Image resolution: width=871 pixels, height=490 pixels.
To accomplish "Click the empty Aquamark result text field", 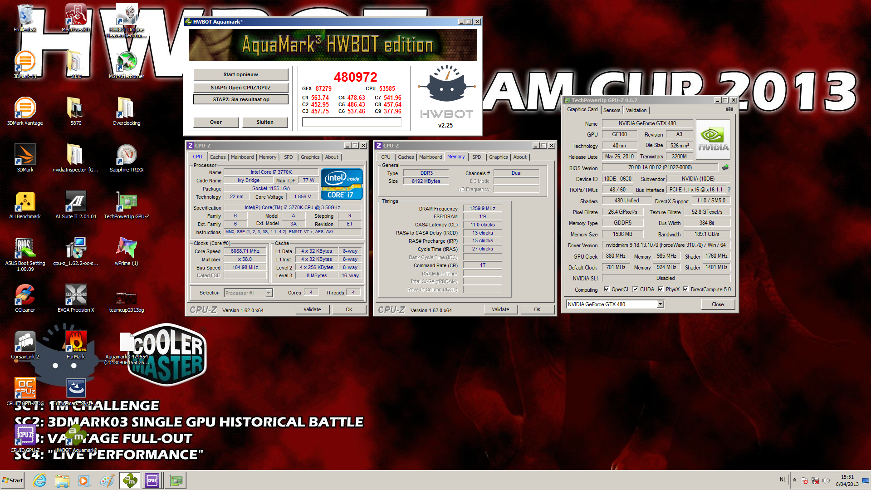I will click(352, 122).
